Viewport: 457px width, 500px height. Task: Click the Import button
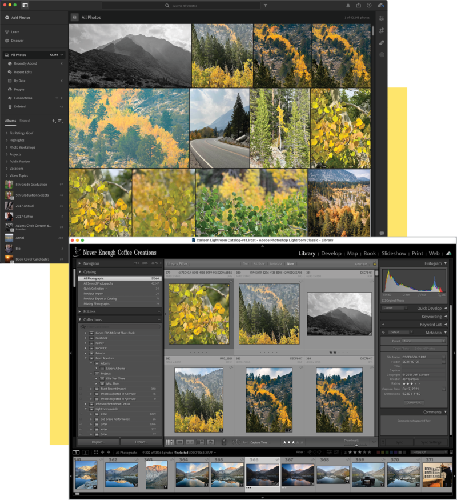98,442
